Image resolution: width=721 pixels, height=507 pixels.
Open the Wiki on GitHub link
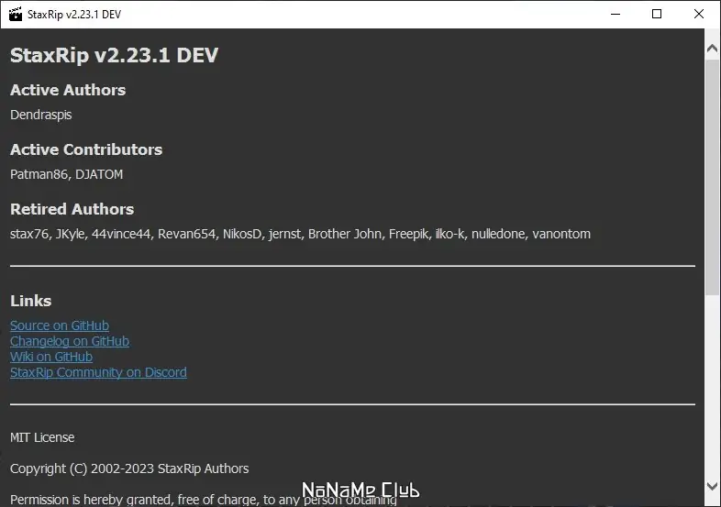(x=51, y=357)
